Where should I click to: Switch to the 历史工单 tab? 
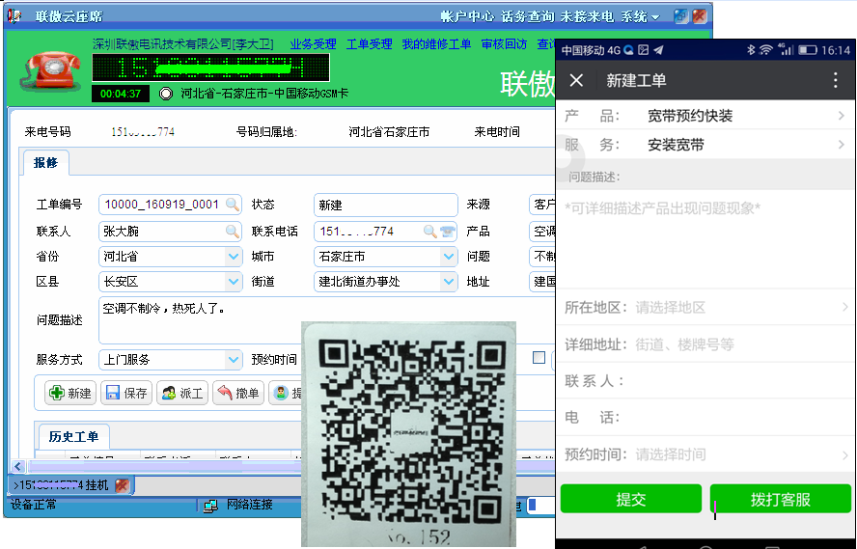[73, 437]
